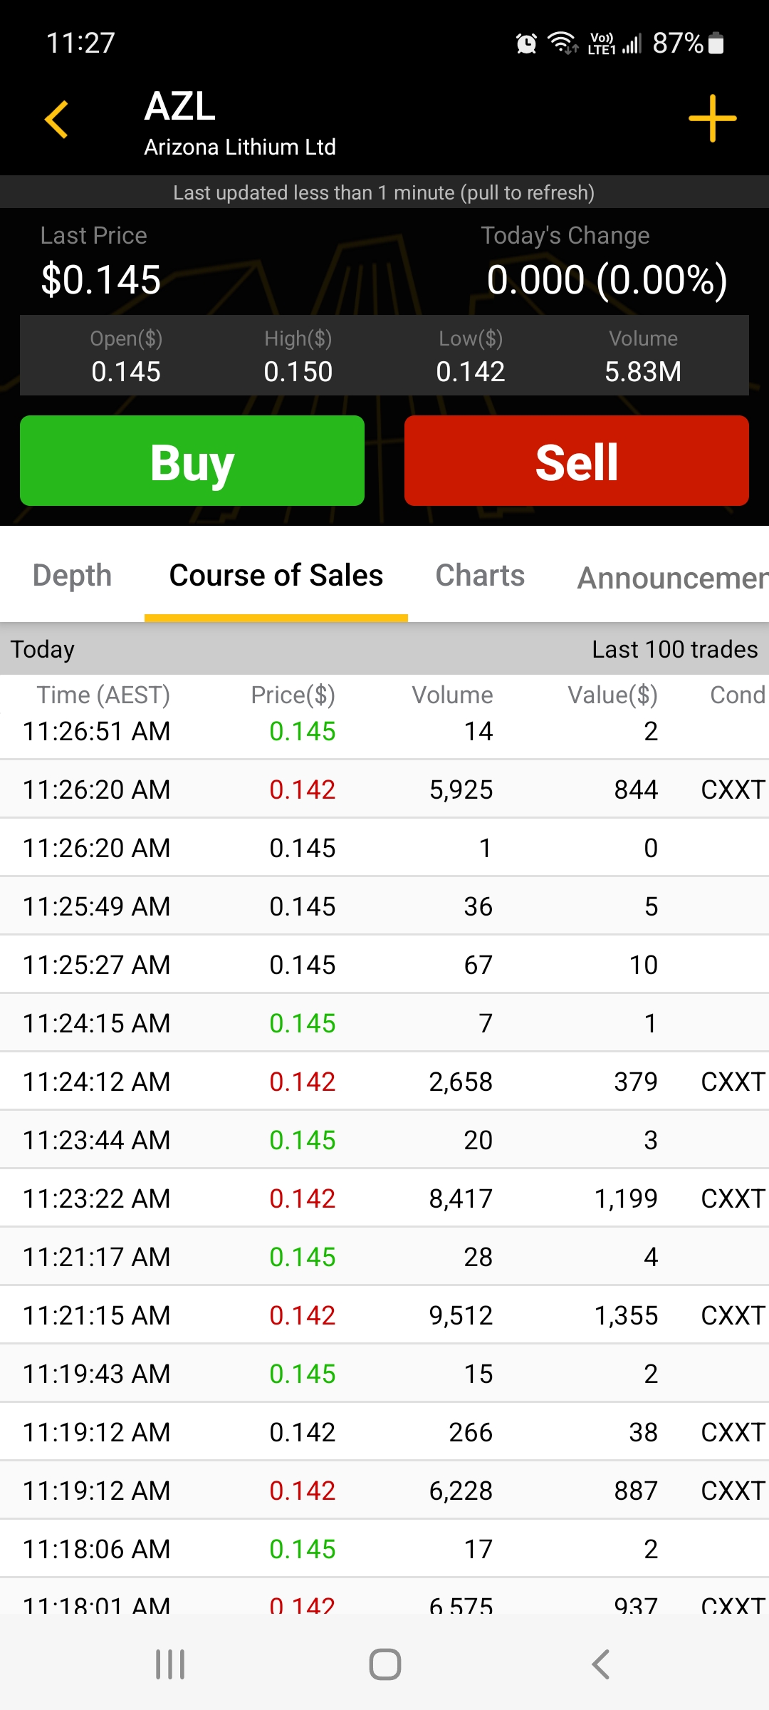
Task: Tap the Value($) column header
Action: pyautogui.click(x=612, y=695)
